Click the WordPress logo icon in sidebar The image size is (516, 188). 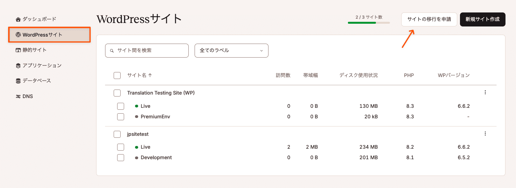point(18,35)
